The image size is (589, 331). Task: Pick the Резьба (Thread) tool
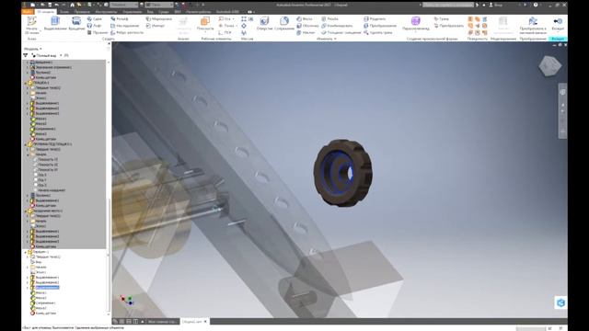(x=329, y=18)
